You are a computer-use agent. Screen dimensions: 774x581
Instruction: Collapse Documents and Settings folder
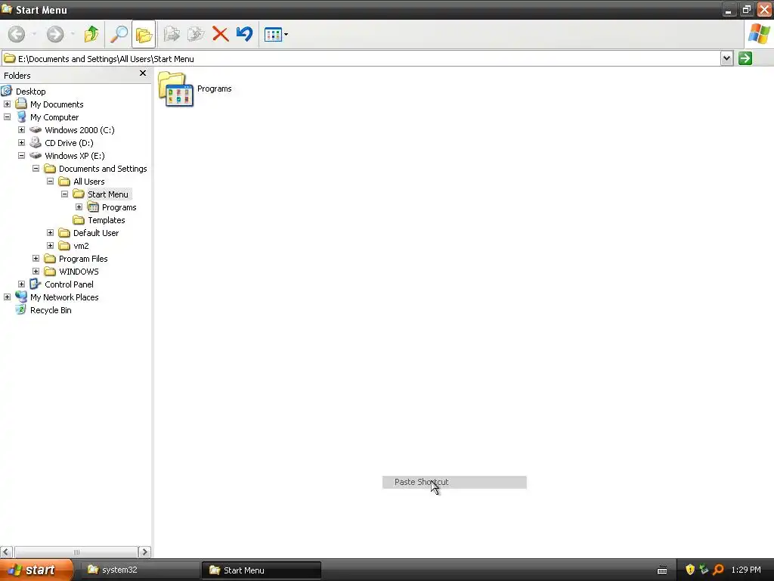(36, 169)
